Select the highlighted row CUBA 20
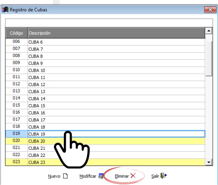The height and width of the screenshot is (185, 218). click(x=105, y=141)
